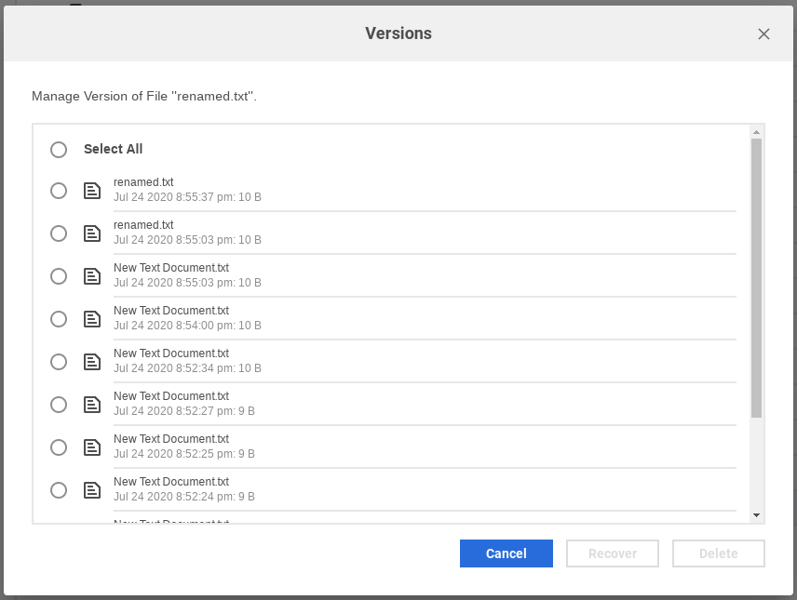Screen dimensions: 797x600
Task: Select the 8:52:34 pm version of New Text Document.txt
Action: pyautogui.click(x=59, y=361)
